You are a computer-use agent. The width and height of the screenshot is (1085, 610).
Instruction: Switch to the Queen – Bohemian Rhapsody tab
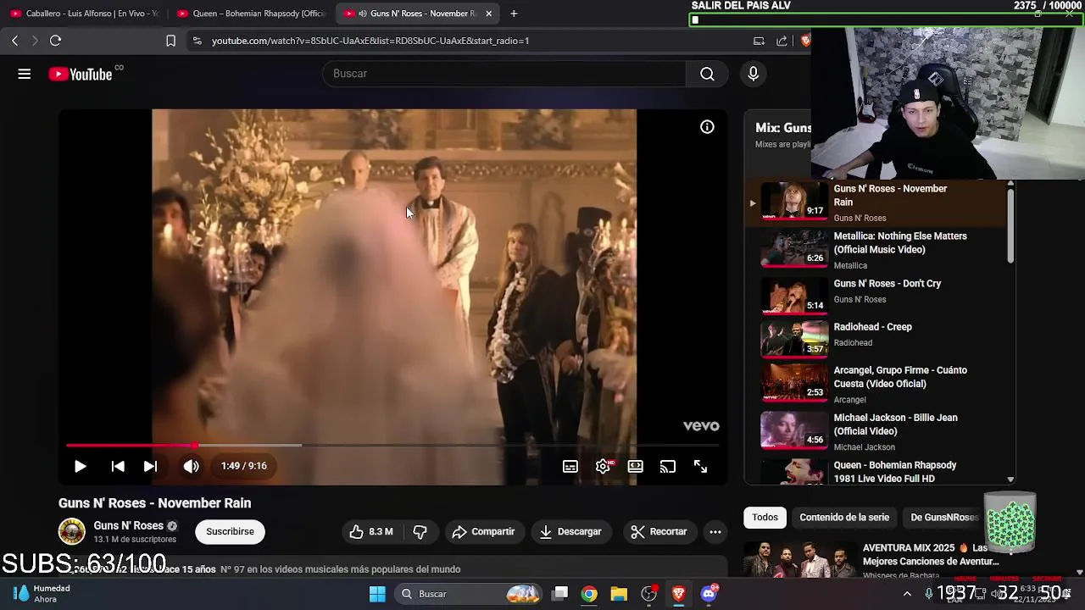[x=251, y=14]
